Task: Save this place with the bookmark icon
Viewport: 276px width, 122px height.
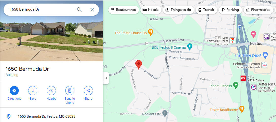Action: [x=33, y=91]
